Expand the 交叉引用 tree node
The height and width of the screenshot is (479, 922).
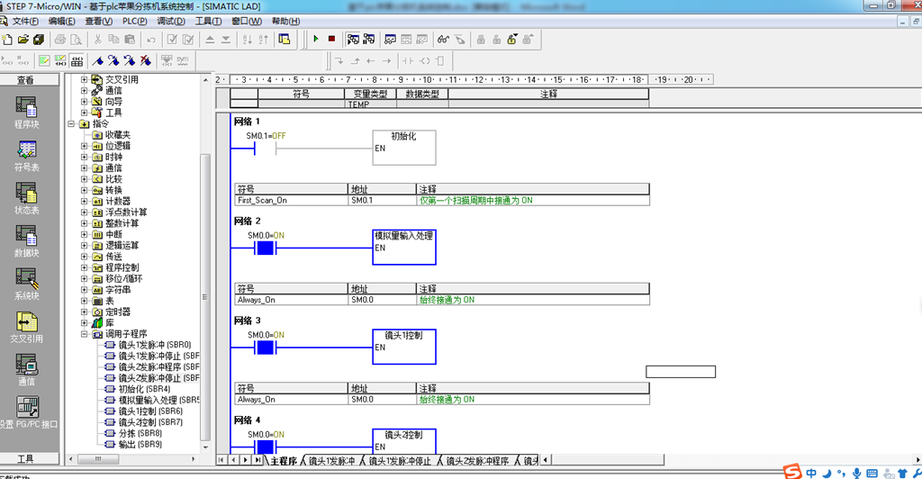(84, 79)
